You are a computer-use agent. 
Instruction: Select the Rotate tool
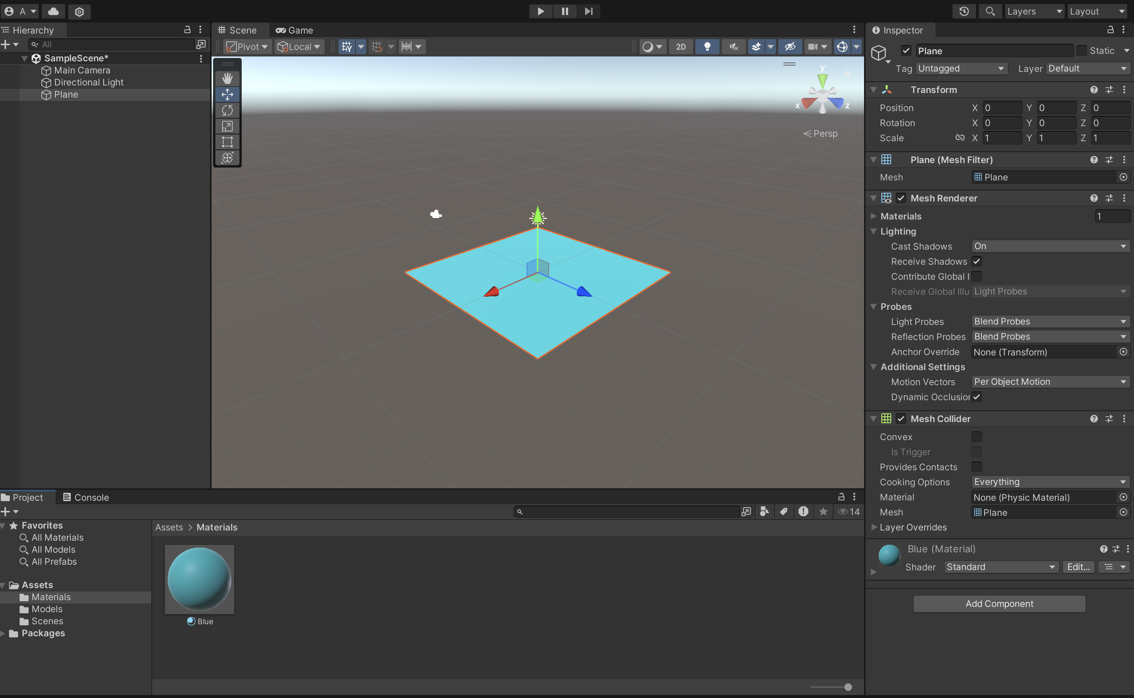pyautogui.click(x=227, y=110)
